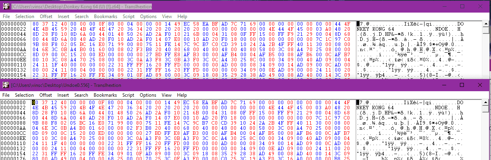Open File menu in Donkey Kong 64 window

[6, 17]
